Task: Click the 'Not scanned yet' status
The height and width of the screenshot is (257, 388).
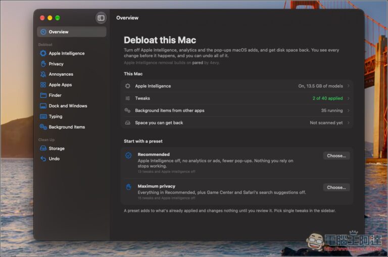Action: [x=326, y=123]
